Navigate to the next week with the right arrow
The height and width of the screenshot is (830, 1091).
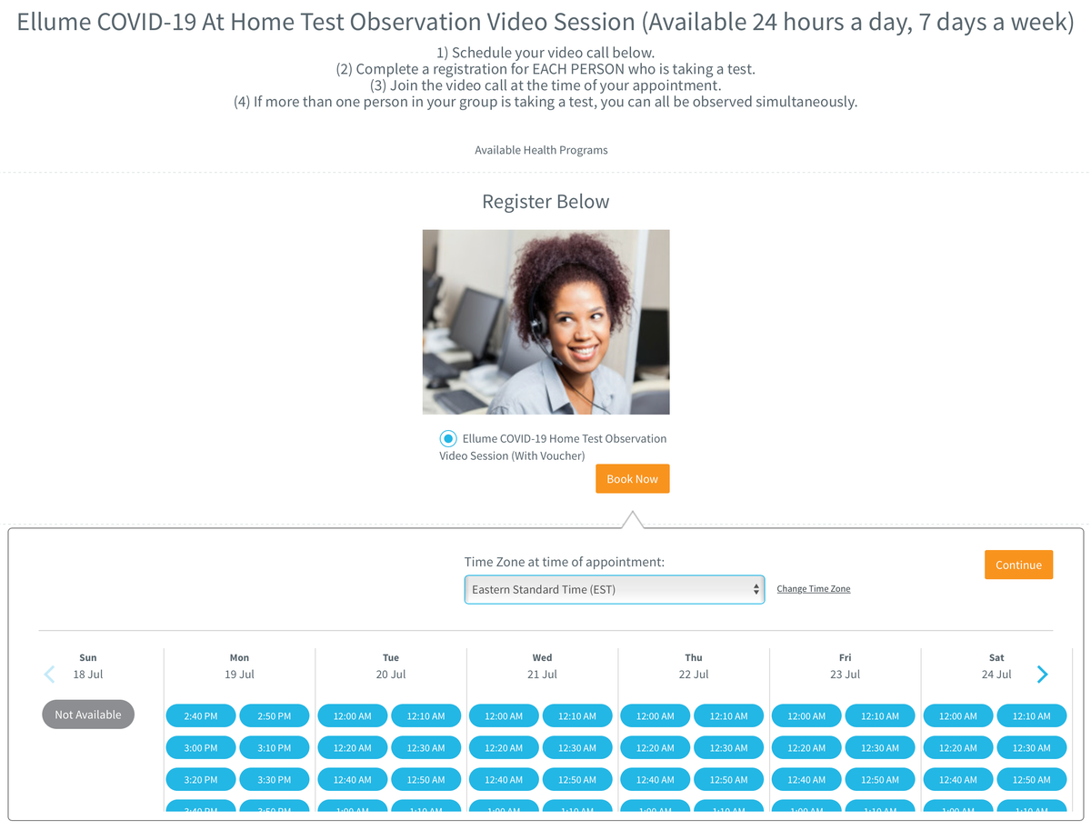click(1042, 675)
